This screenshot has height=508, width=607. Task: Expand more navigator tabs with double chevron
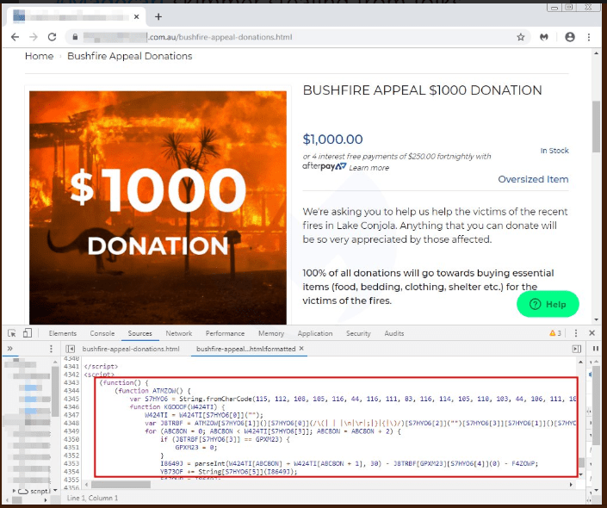pyautogui.click(x=10, y=349)
